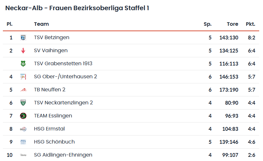Open the TSV Betzingen team link
This screenshot has width=263, height=161.
(x=52, y=38)
